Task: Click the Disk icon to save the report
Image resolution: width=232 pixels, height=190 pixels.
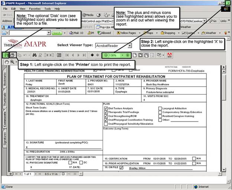Action: coord(6,55)
